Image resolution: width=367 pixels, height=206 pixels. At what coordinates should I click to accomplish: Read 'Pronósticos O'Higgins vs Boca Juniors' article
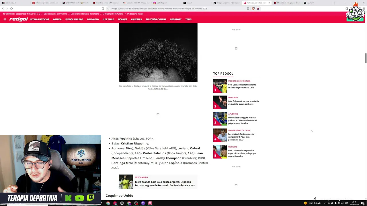(x=243, y=120)
